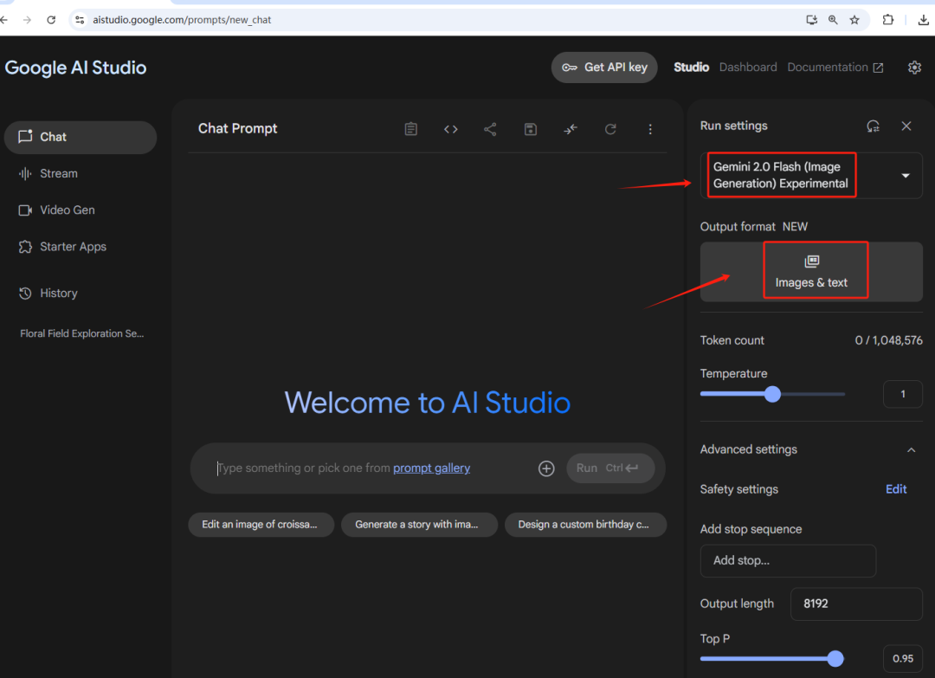Open the settings gear icon
This screenshot has width=935, height=678.
[915, 68]
